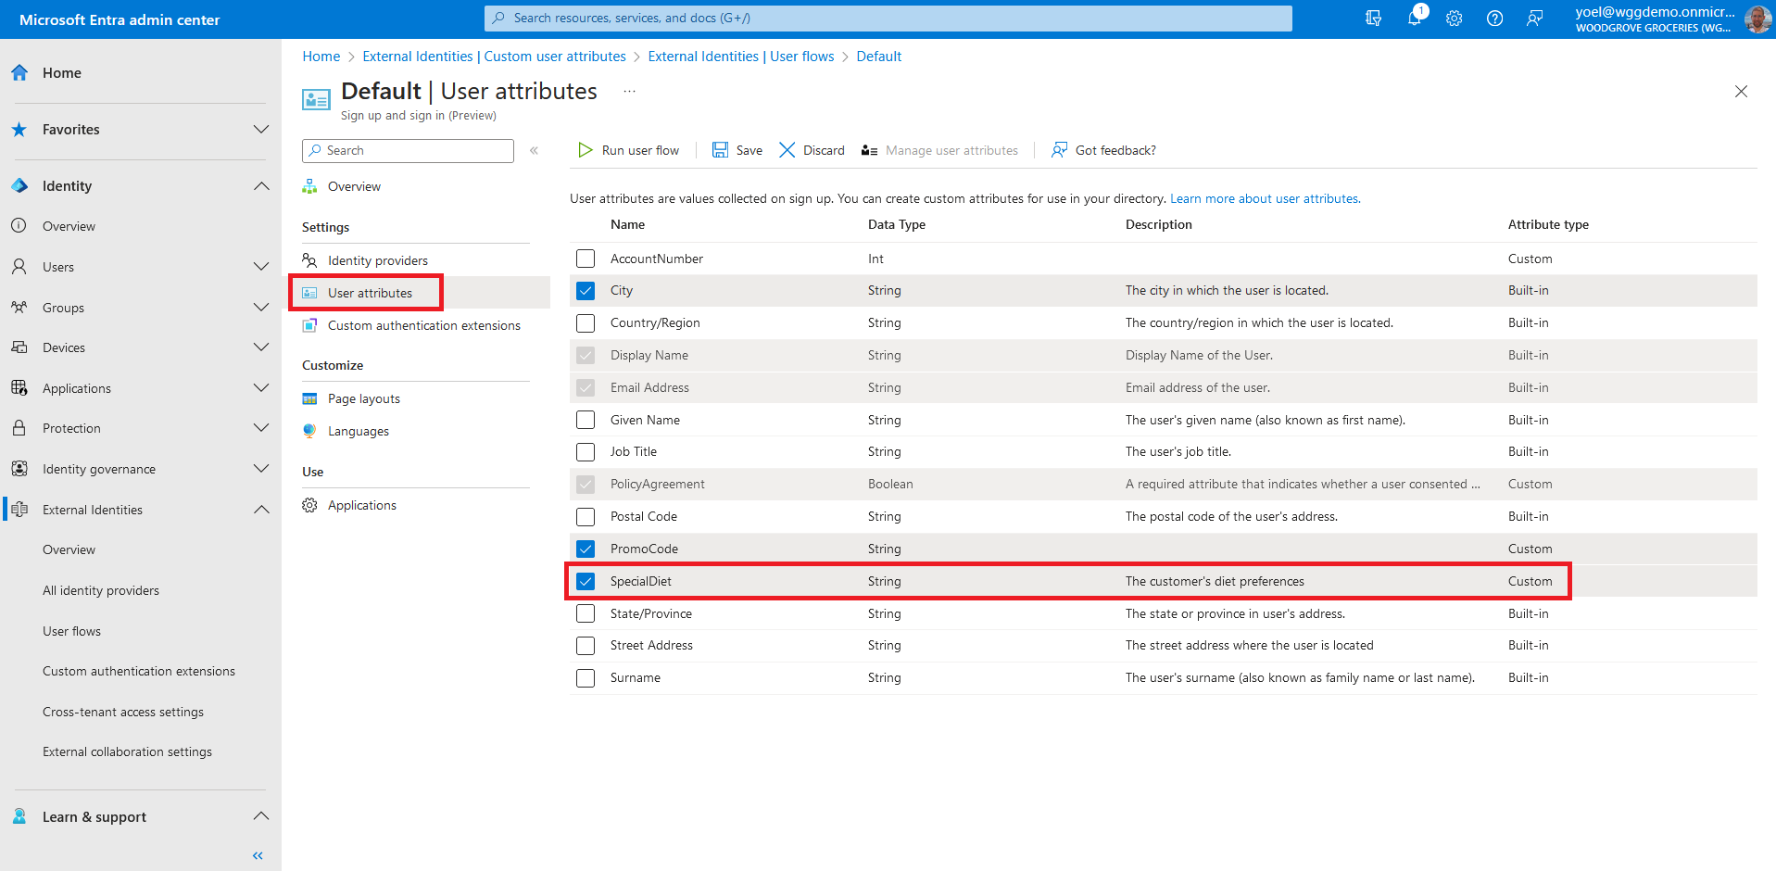Click the User flows breadcrumb link
The image size is (1776, 871).
click(x=740, y=57)
